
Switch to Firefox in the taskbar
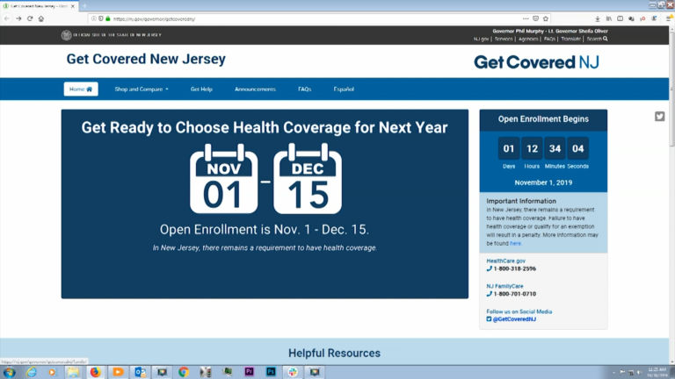tap(95, 372)
